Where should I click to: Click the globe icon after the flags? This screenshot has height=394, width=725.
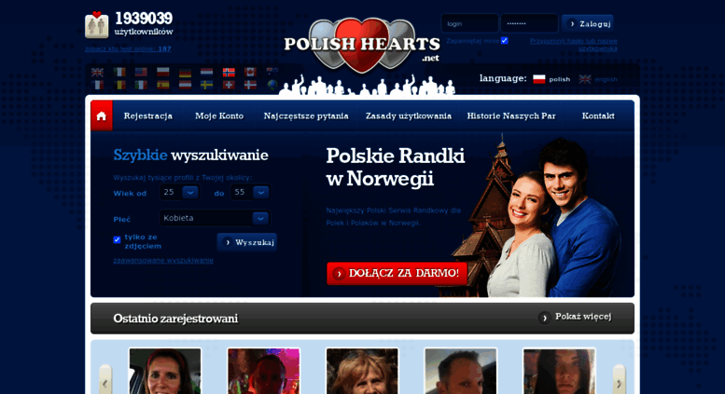tap(272, 85)
